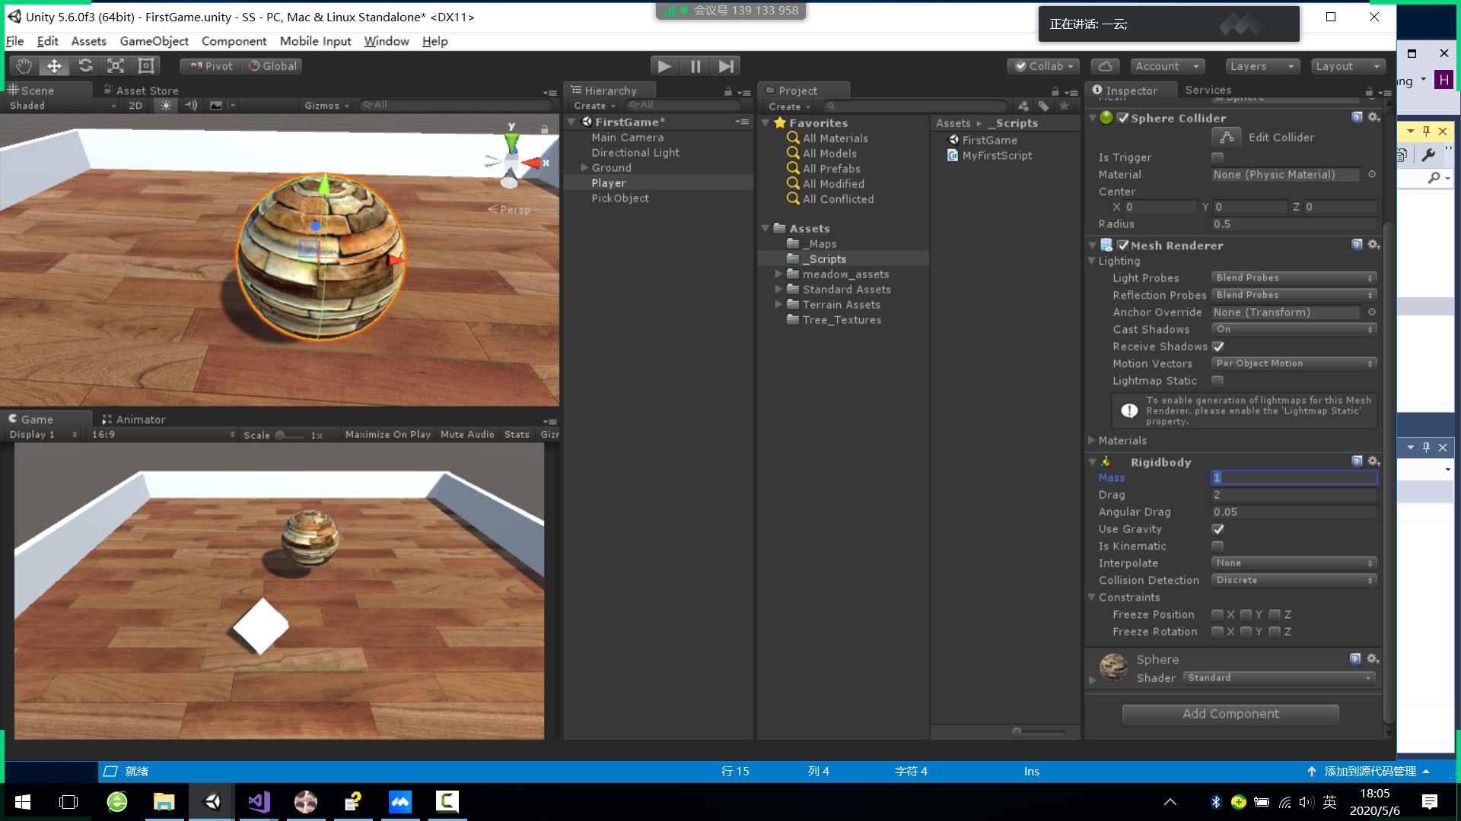The width and height of the screenshot is (1461, 821).
Task: Open Collision Detection dropdown
Action: 1294,580
